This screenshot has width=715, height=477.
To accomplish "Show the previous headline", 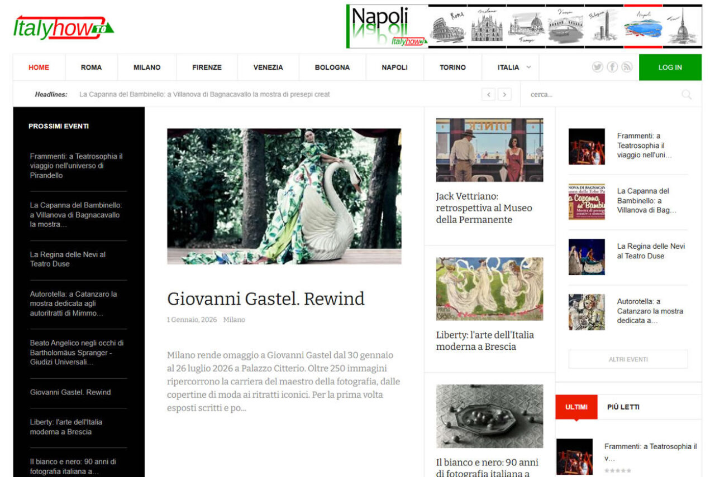I will pos(489,94).
